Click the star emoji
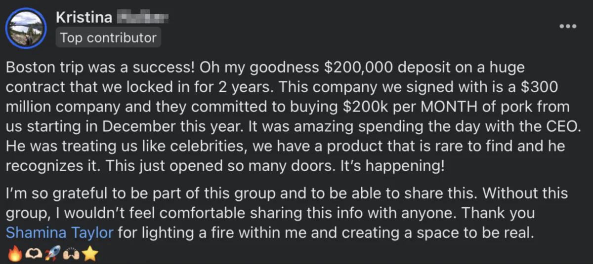 90,254
